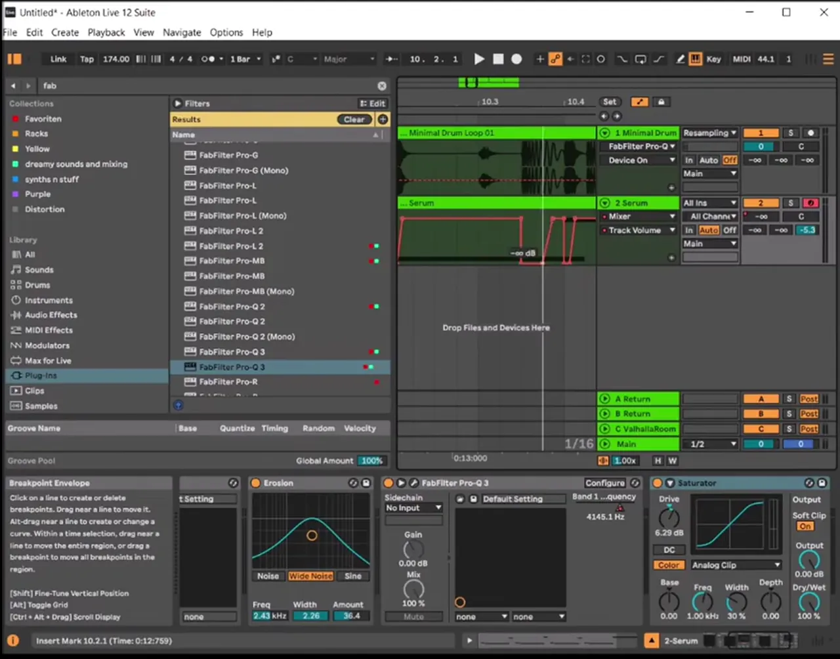Stop playback with the Stop button

tap(498, 59)
